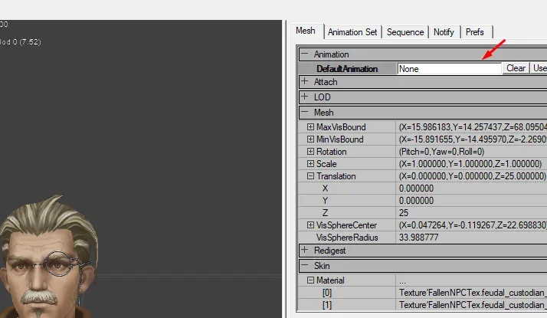Screen dimensions: 547x318
Task: Click the character model head in viewport
Action: (48, 257)
